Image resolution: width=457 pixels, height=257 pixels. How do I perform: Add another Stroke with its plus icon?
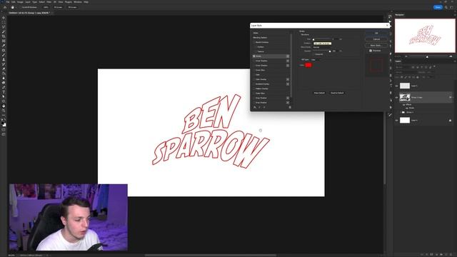(288, 56)
